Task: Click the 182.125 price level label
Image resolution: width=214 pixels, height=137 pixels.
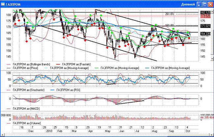Action: tap(205, 12)
